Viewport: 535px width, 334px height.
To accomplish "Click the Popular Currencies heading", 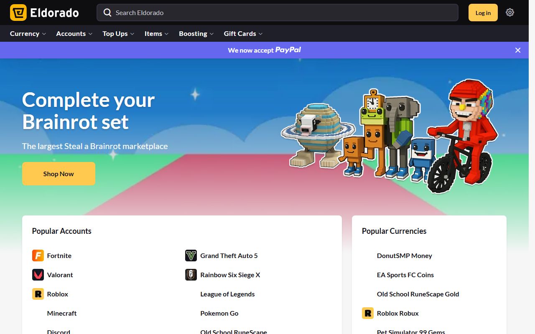I will tap(394, 231).
